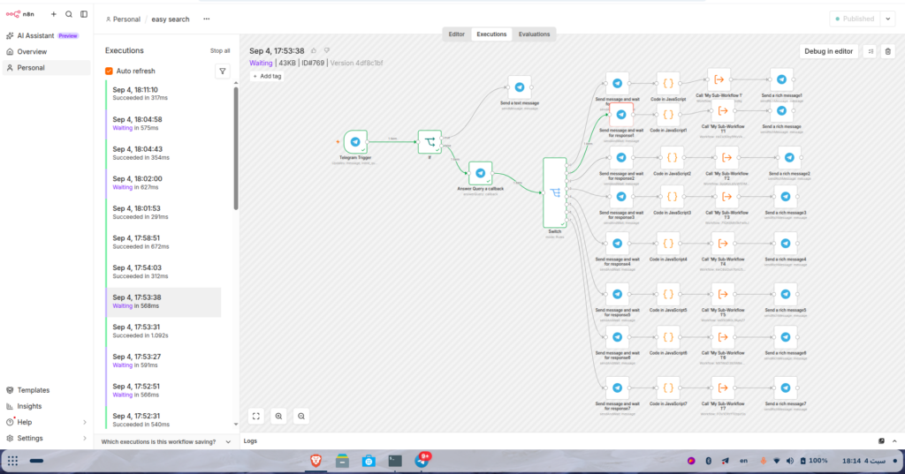Click the Telegram Trigger node
Screen dimensions: 905x474
[x=355, y=142]
